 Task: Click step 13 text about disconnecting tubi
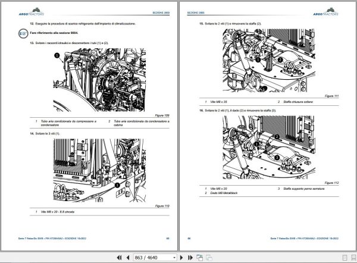[69, 43]
